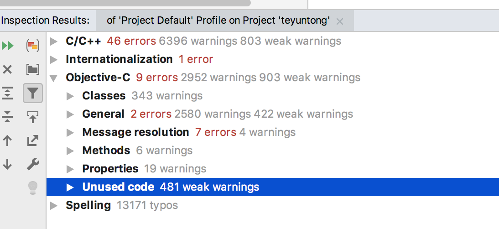Viewport: 499px width, 229px height.
Task: Expand the Message resolution node
Action: click(70, 133)
